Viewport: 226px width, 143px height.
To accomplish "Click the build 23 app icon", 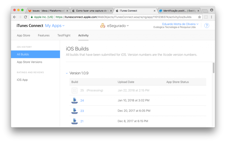I will click(x=74, y=111).
